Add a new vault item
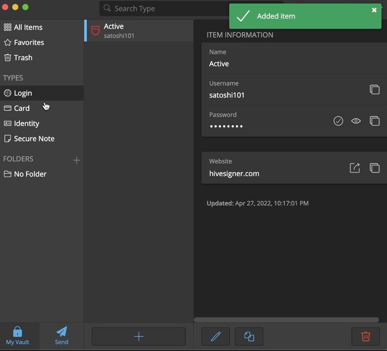This screenshot has width=387, height=351. coord(139,336)
